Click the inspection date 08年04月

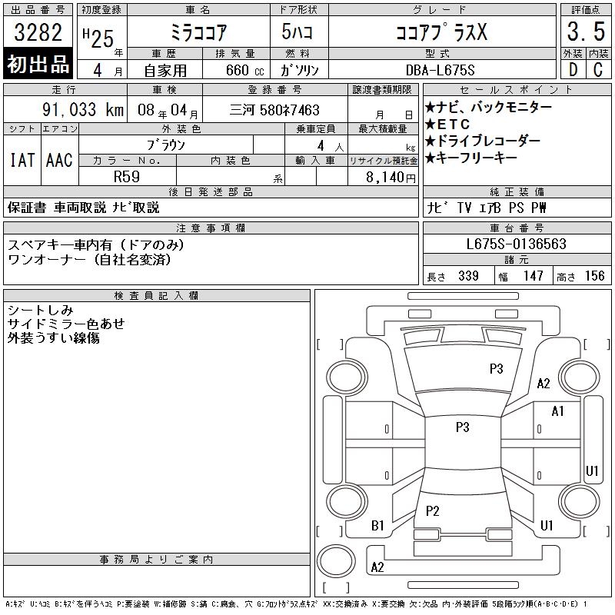pos(168,111)
